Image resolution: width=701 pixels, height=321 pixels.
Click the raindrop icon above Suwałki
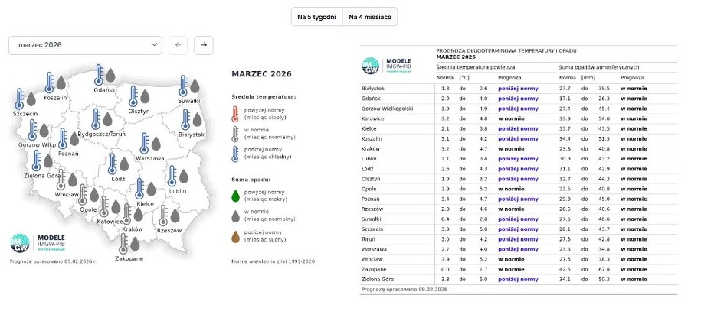tap(195, 86)
